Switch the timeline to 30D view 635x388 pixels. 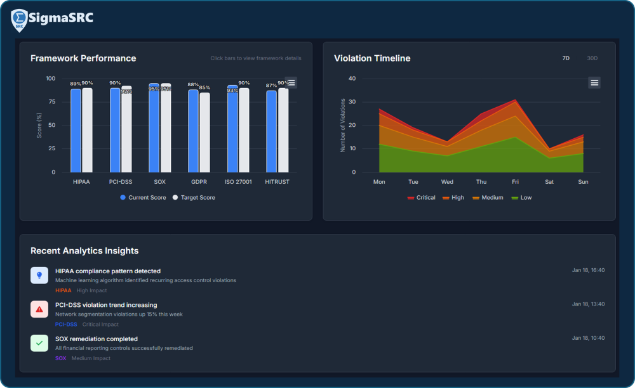point(592,58)
